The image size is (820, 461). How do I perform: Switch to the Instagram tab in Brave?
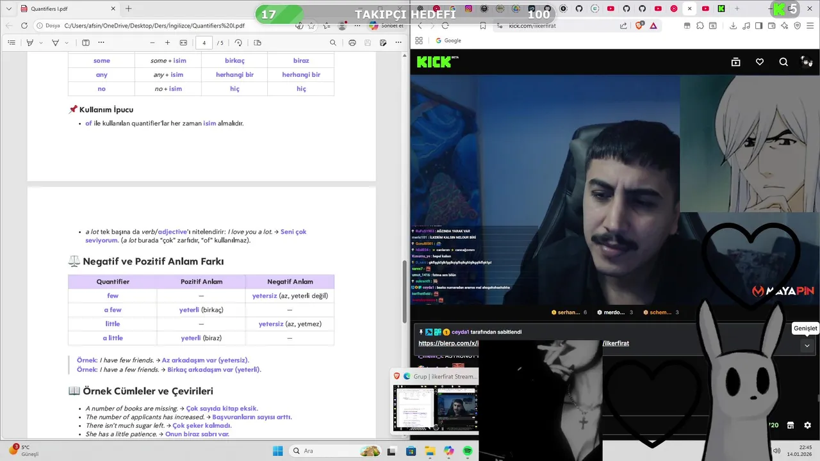(x=468, y=8)
